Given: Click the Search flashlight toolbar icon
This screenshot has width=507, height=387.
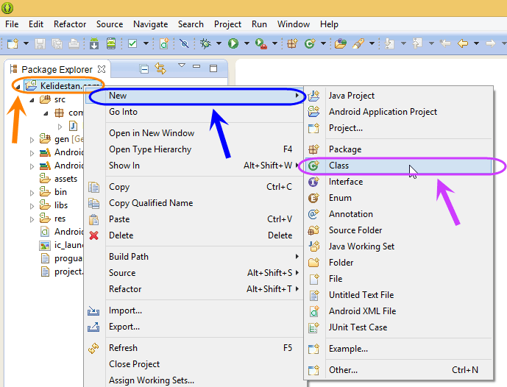Looking at the screenshot, I should click(x=358, y=43).
